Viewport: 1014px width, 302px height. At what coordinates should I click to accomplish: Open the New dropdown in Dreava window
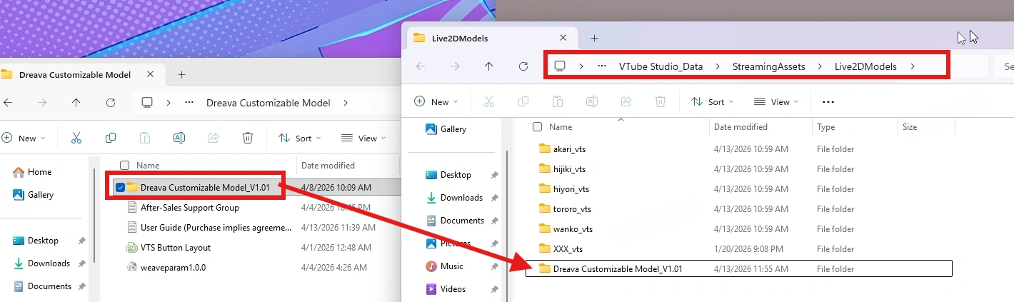24,139
